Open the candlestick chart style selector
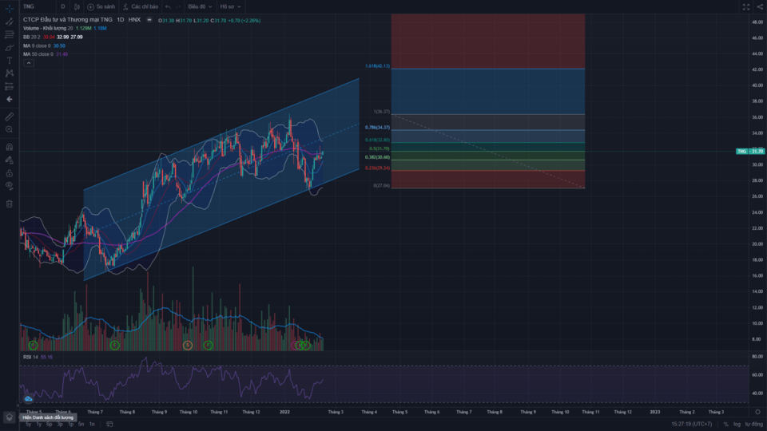Image resolution: width=767 pixels, height=431 pixels. [77, 6]
